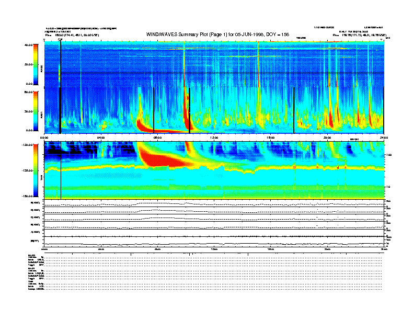Click the Cal marker label above the RAD2 panel

coord(60,39)
